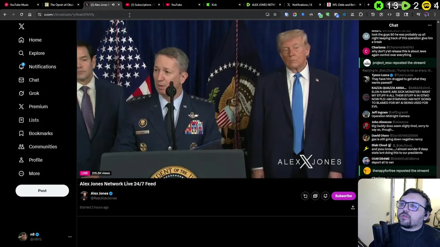440x247 pixels.
Task: Click the live broadcast video player
Action: (218, 99)
